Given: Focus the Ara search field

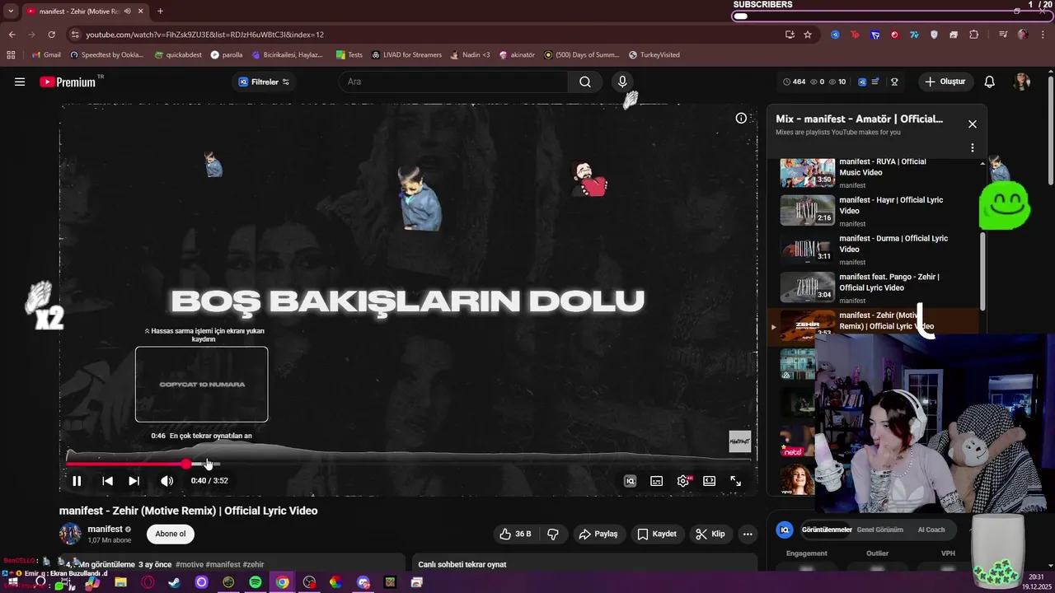Looking at the screenshot, I should click(x=452, y=82).
